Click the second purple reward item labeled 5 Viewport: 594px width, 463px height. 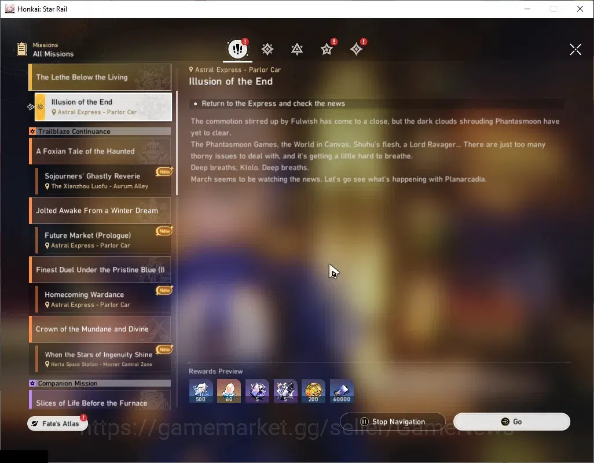point(285,391)
